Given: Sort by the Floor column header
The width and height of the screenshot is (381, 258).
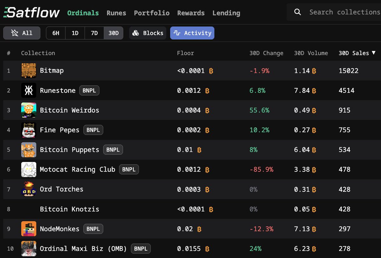Looking at the screenshot, I should 185,53.
